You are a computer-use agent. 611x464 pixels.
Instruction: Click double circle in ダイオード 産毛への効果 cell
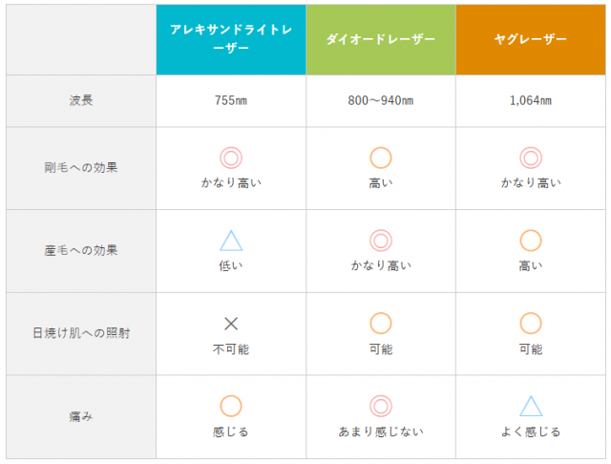381,241
